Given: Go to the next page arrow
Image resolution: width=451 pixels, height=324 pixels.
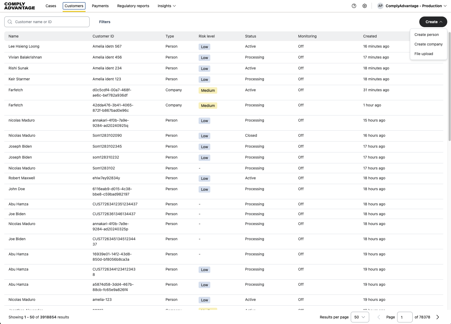Looking at the screenshot, I should tap(437, 317).
